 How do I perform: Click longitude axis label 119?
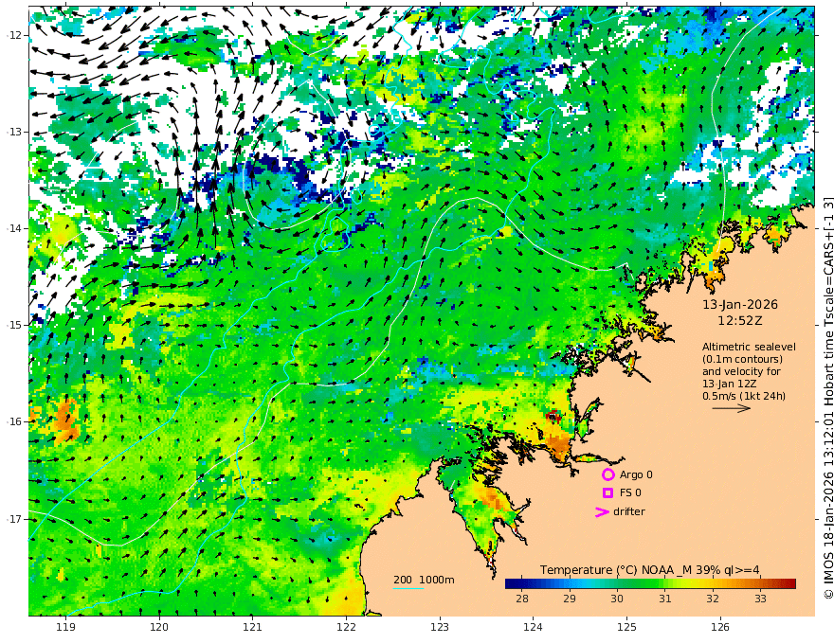[66, 628]
